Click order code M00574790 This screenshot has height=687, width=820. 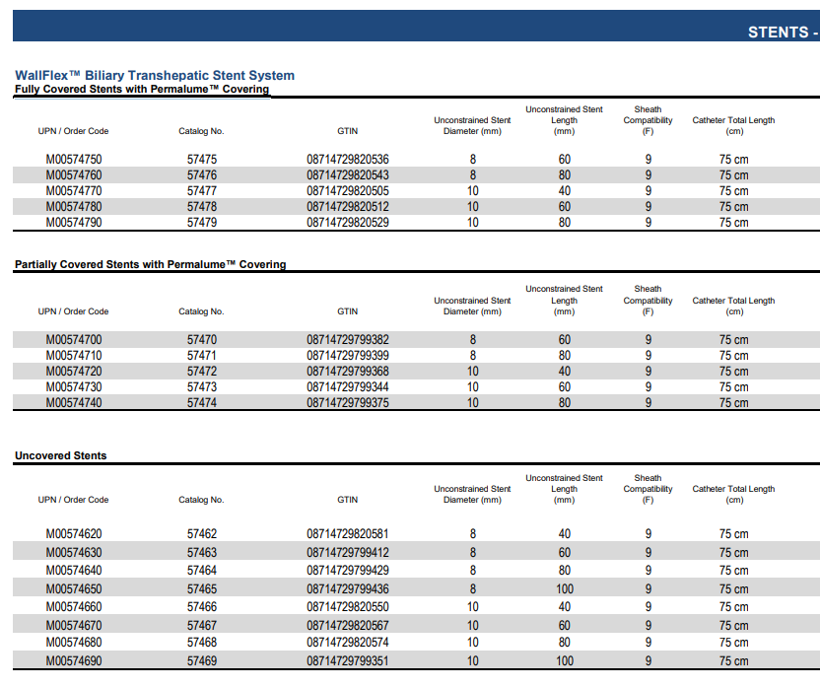73,223
